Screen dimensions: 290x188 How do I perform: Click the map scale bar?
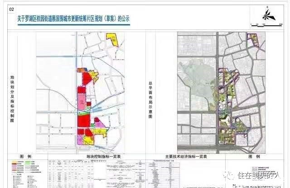click(266, 25)
